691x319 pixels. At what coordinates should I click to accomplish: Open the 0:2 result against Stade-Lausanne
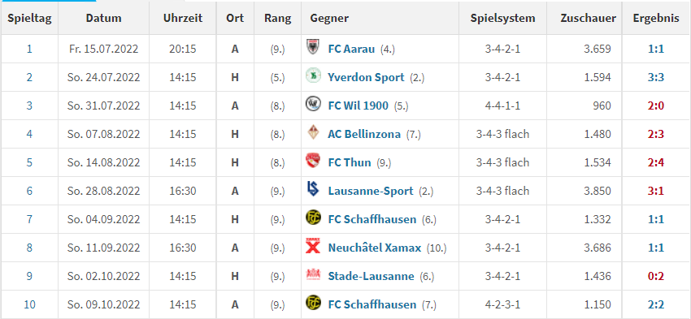(656, 276)
